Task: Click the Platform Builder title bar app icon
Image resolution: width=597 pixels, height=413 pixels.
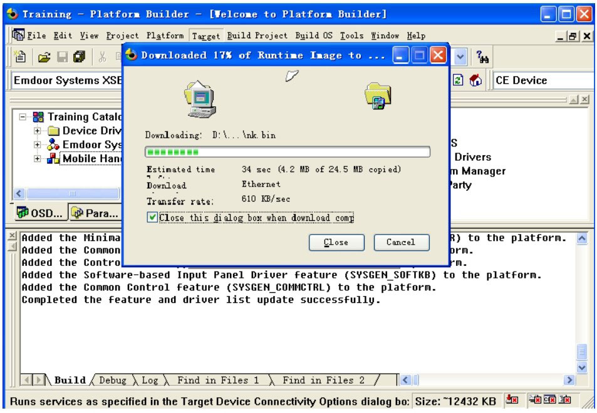Action: click(12, 14)
